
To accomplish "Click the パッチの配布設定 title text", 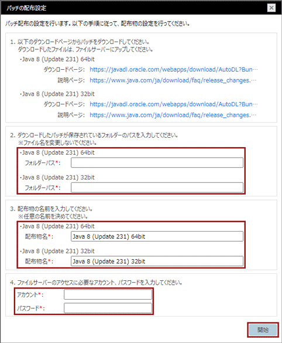I will pos(26,8).
